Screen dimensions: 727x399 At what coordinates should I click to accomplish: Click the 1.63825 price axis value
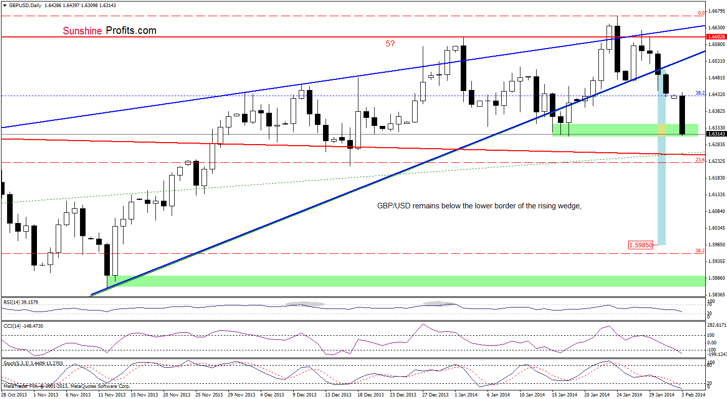point(717,111)
